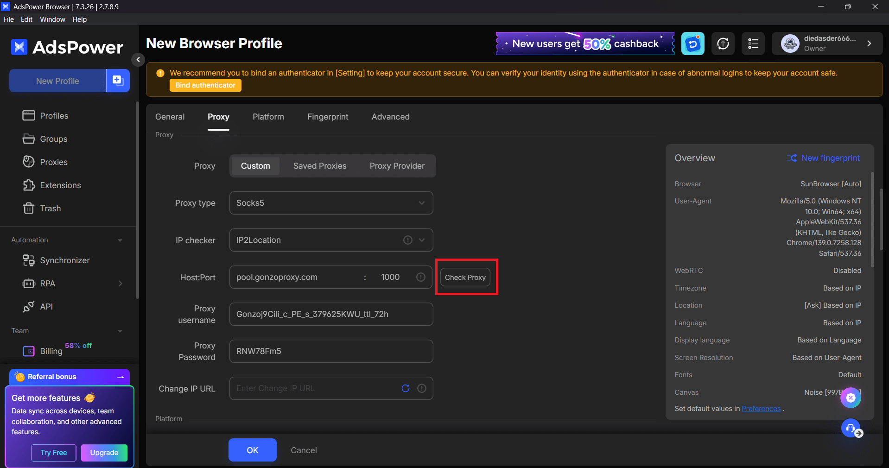Click OK to save the profile
This screenshot has width=889, height=468.
pos(253,450)
